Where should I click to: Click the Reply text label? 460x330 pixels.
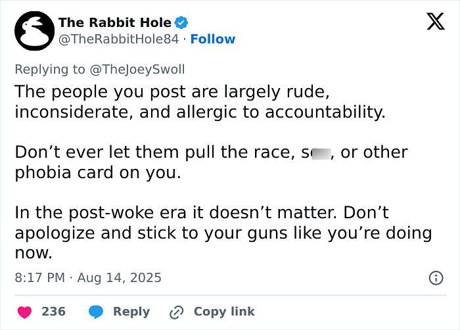(x=131, y=312)
